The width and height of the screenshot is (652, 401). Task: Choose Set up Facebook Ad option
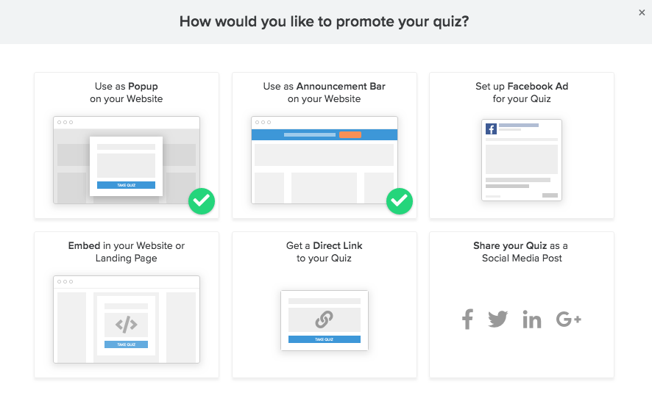522,93
